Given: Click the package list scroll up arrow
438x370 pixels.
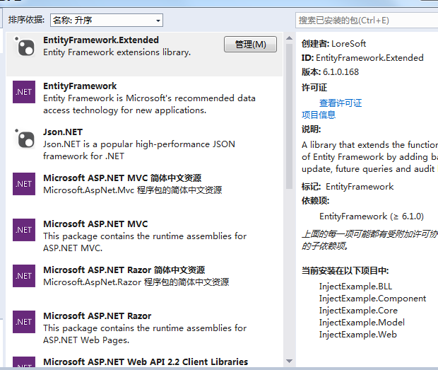Looking at the screenshot, I should [x=289, y=38].
